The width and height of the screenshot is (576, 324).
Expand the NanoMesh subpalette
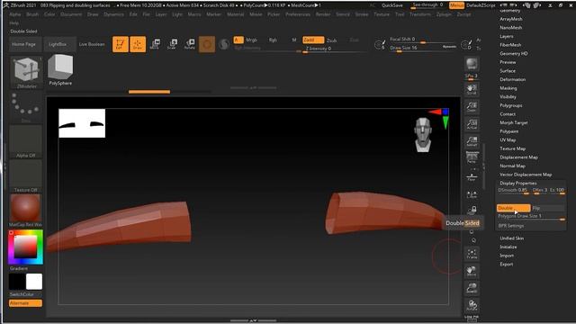tap(510, 28)
